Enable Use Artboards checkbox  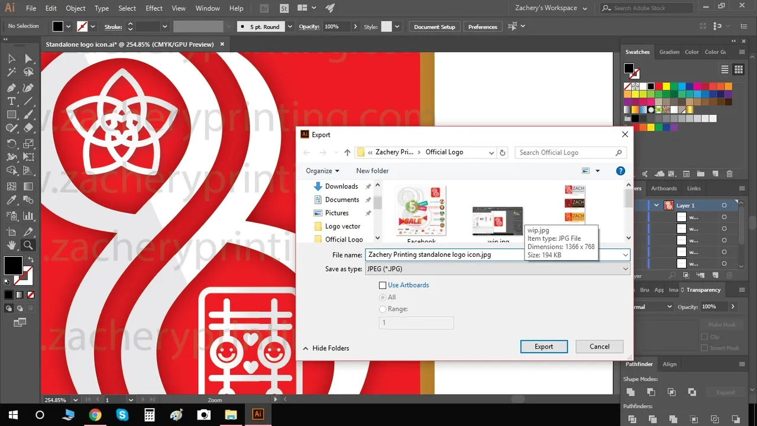click(x=383, y=285)
